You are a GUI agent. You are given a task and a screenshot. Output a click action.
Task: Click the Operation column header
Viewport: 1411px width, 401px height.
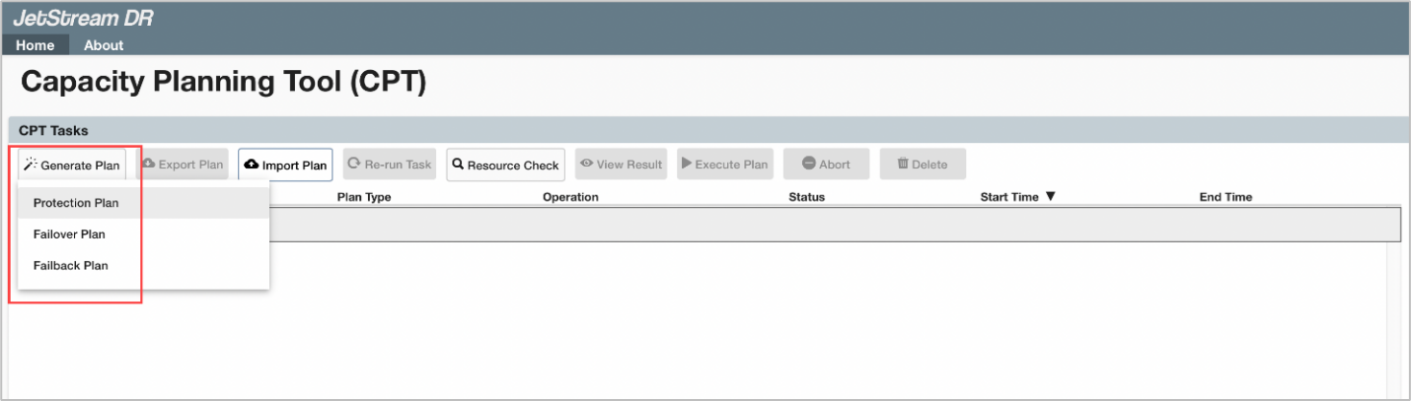pos(570,197)
